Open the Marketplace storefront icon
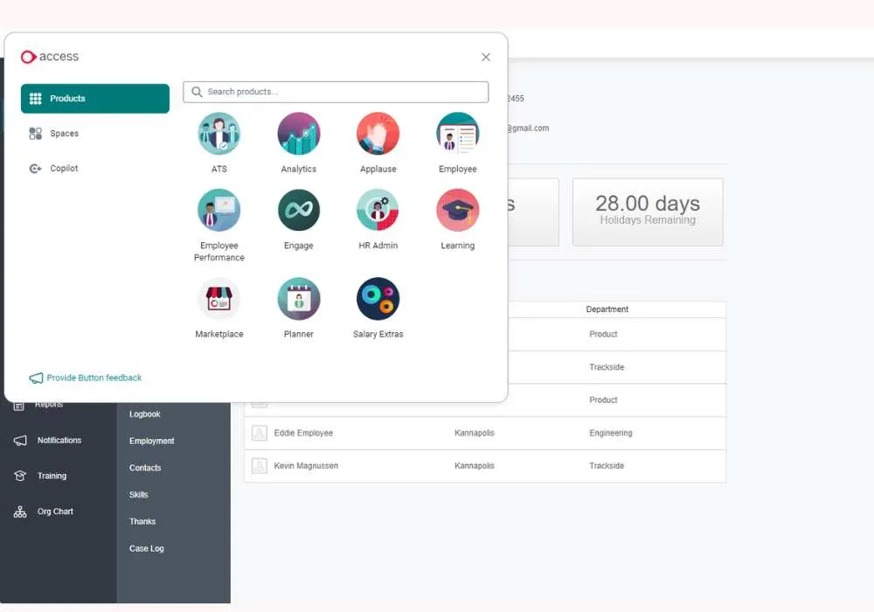This screenshot has height=612, width=874. click(219, 299)
